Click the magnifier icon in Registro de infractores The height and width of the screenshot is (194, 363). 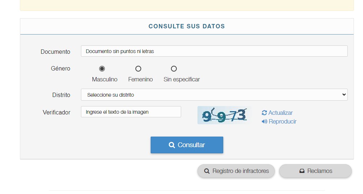coord(207,171)
